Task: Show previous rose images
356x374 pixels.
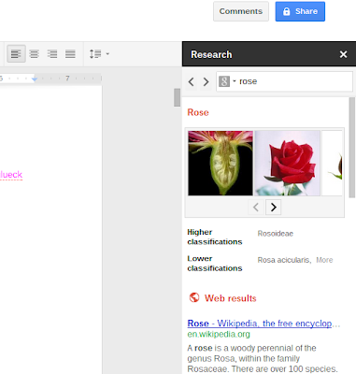Action: tap(256, 208)
